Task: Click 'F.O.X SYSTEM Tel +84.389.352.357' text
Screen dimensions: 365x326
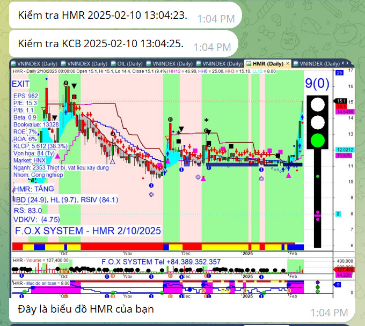Action: pyautogui.click(x=161, y=262)
